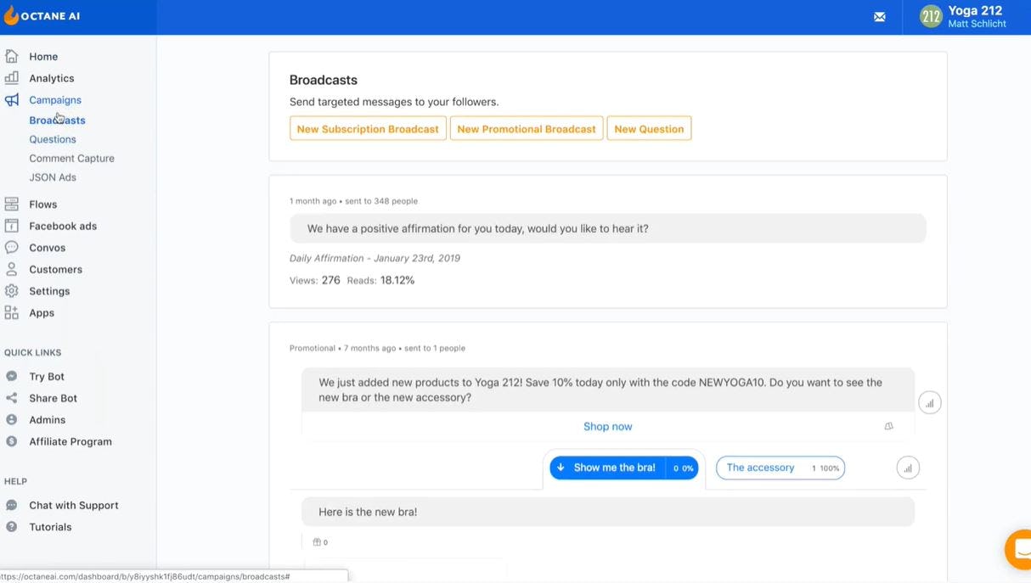Select the Home icon in the sidebar
Image resolution: width=1031 pixels, height=583 pixels.
pyautogui.click(x=12, y=55)
